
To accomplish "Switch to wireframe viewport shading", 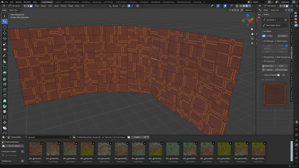I will pos(241,6).
